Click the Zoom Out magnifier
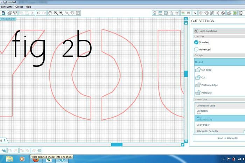Viewport: 245px width, 163px height. pyautogui.click(x=61, y=13)
